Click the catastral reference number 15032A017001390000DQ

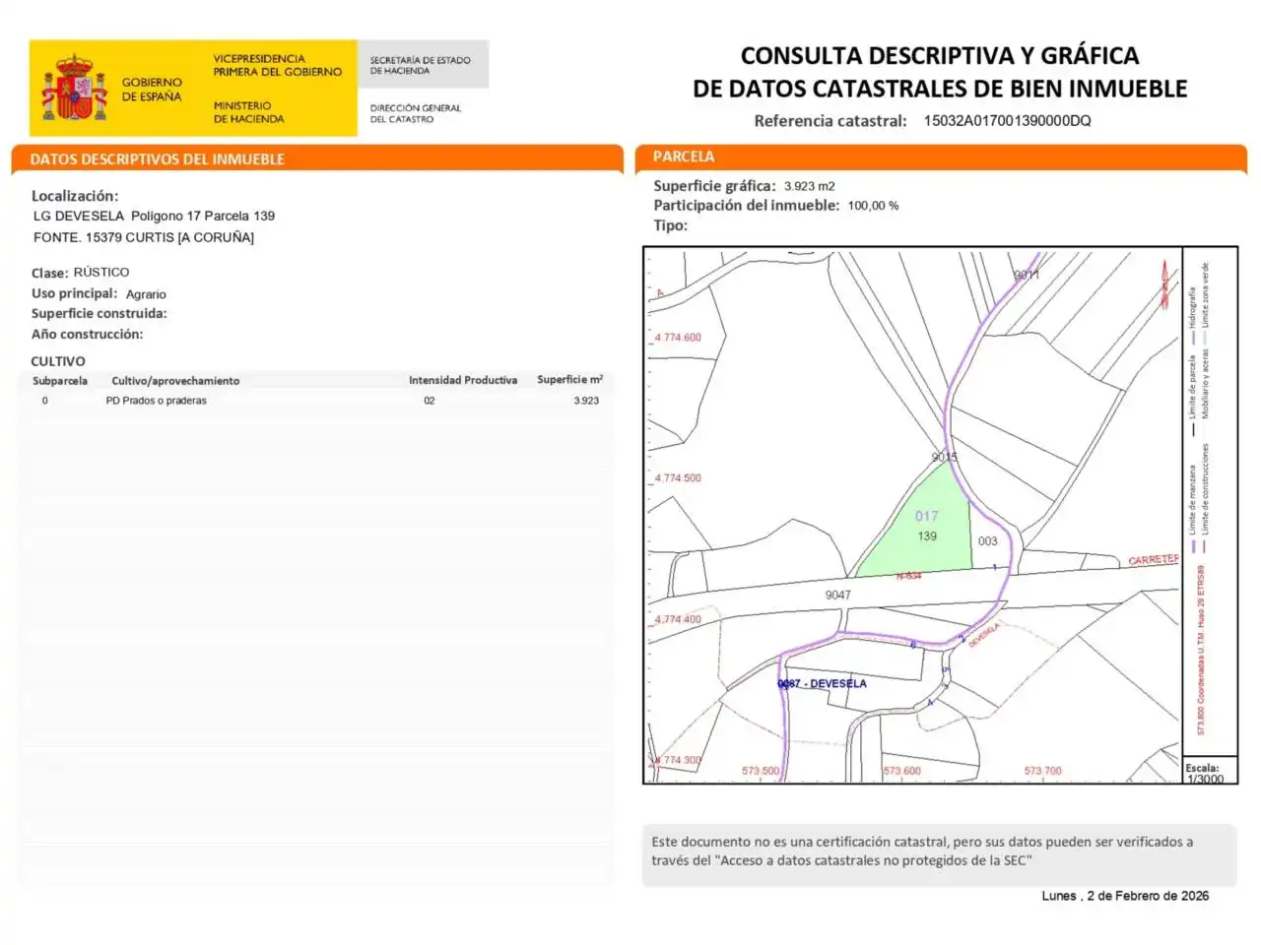point(1007,121)
